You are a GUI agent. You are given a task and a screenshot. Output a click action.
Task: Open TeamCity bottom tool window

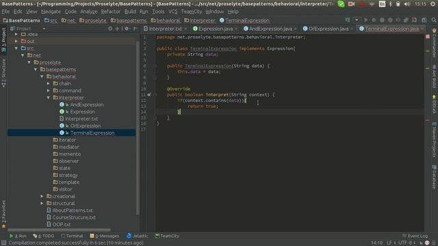[167, 236]
